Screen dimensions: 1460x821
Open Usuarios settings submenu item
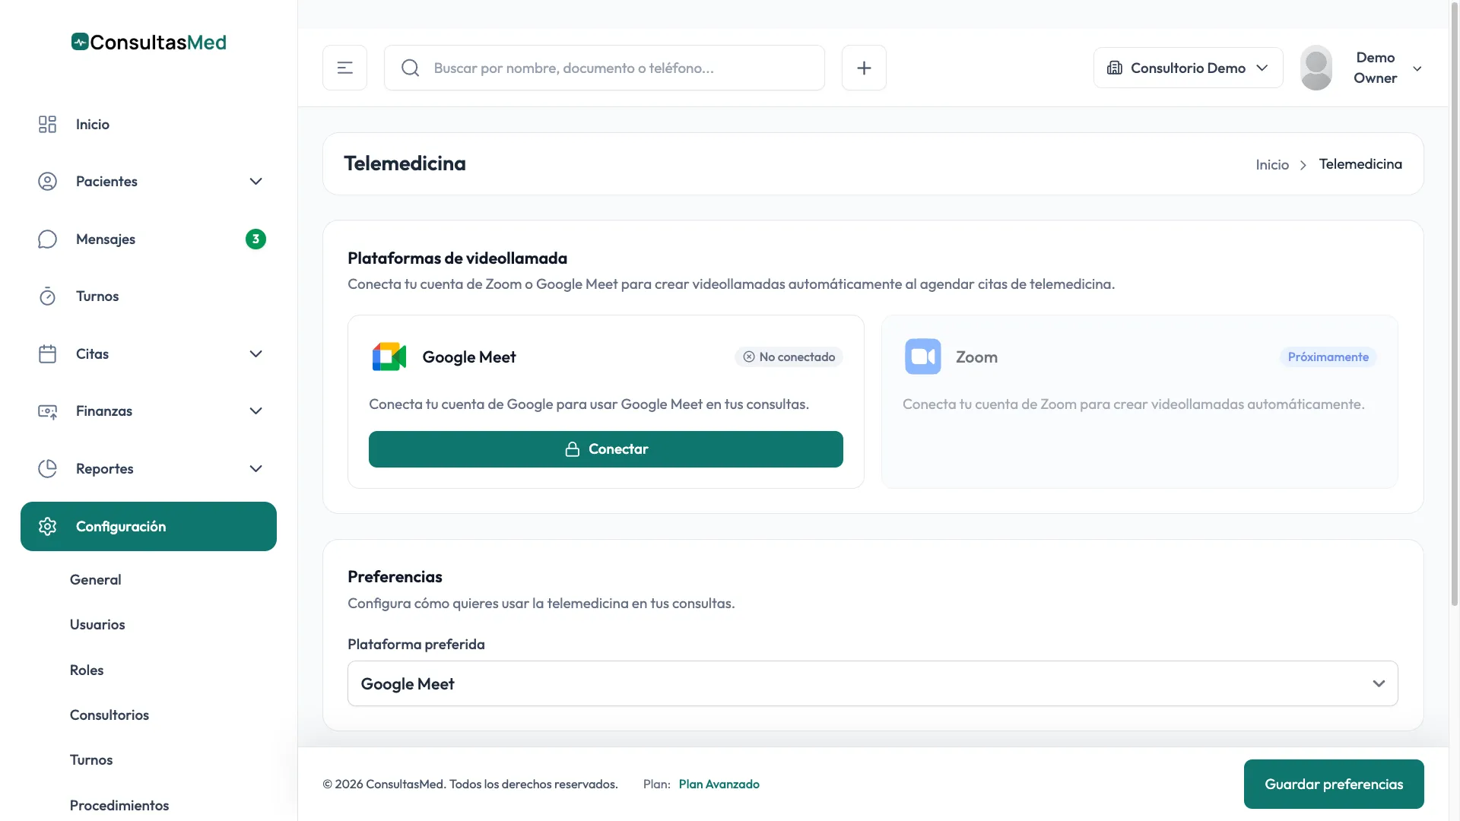[97, 624]
